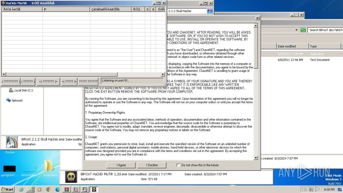The height and width of the screenshot is (193, 343).
Task: Click the Action Center flag tray icon
Action: 318,190
